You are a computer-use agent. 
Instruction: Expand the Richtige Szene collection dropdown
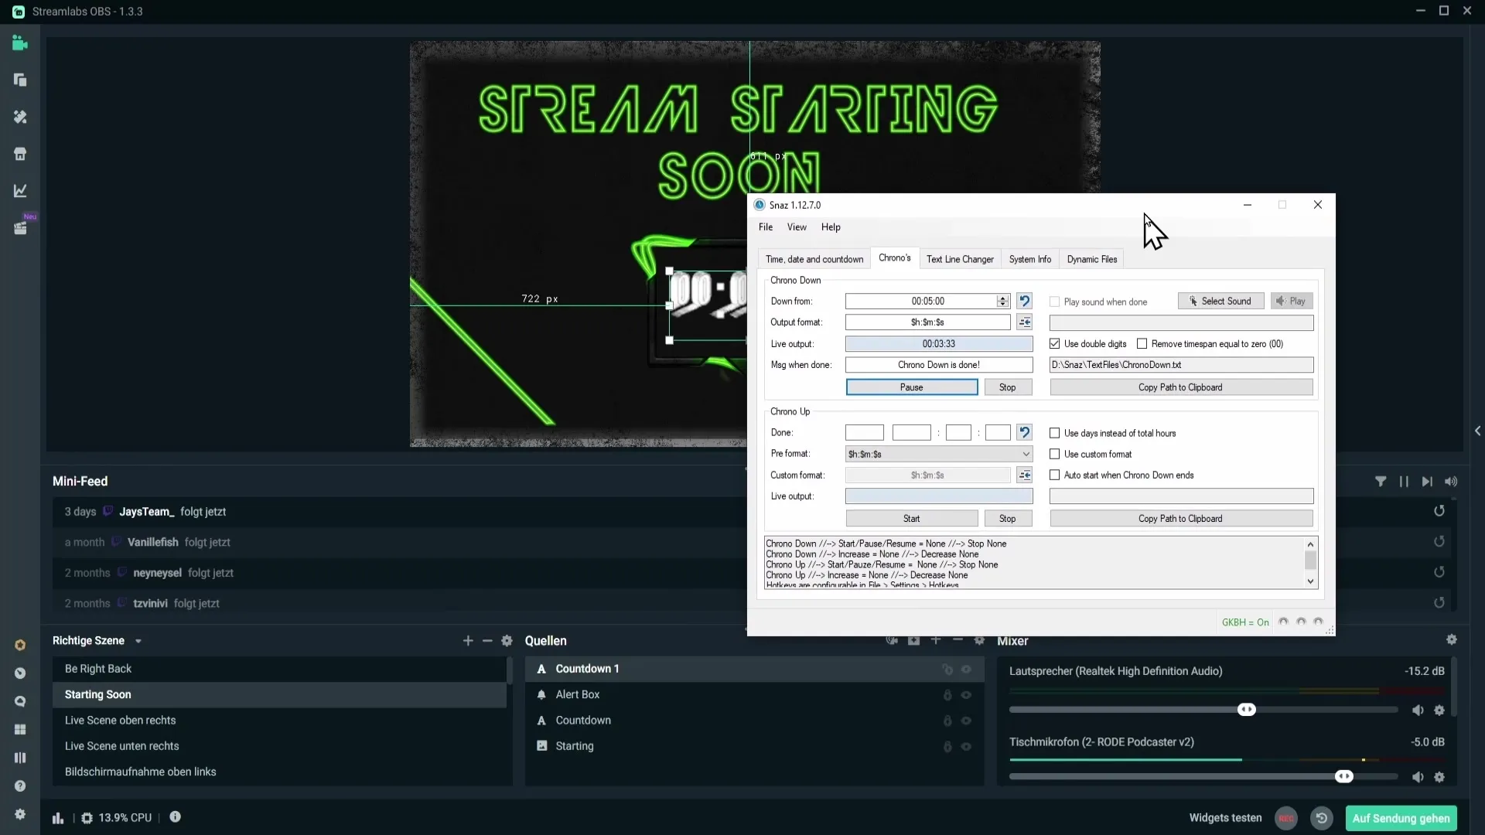coord(138,642)
